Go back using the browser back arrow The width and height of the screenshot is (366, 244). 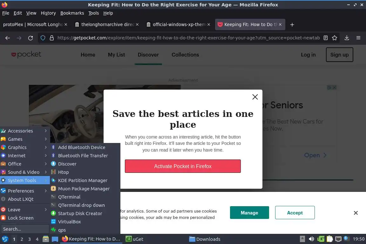[x=8, y=38]
